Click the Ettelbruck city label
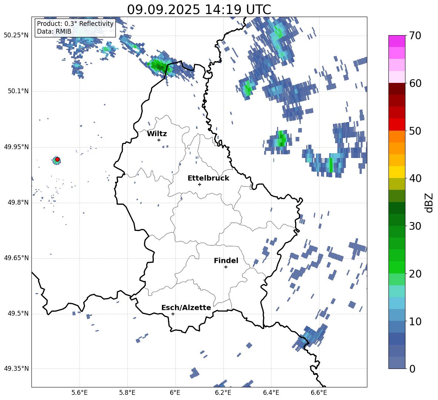 [x=208, y=178]
